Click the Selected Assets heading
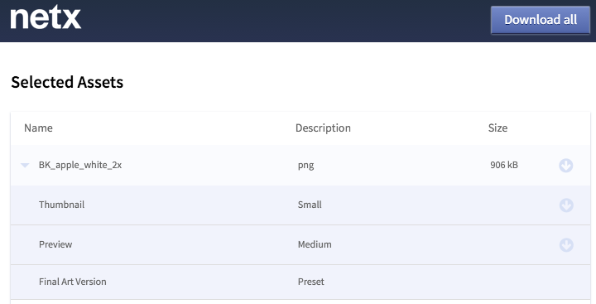 click(67, 82)
